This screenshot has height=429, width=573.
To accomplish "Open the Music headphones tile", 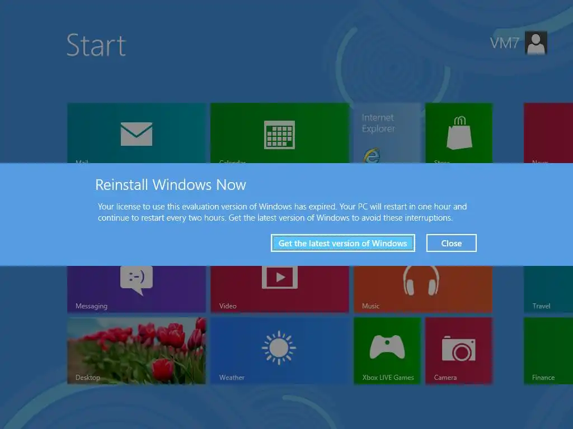I will (423, 289).
